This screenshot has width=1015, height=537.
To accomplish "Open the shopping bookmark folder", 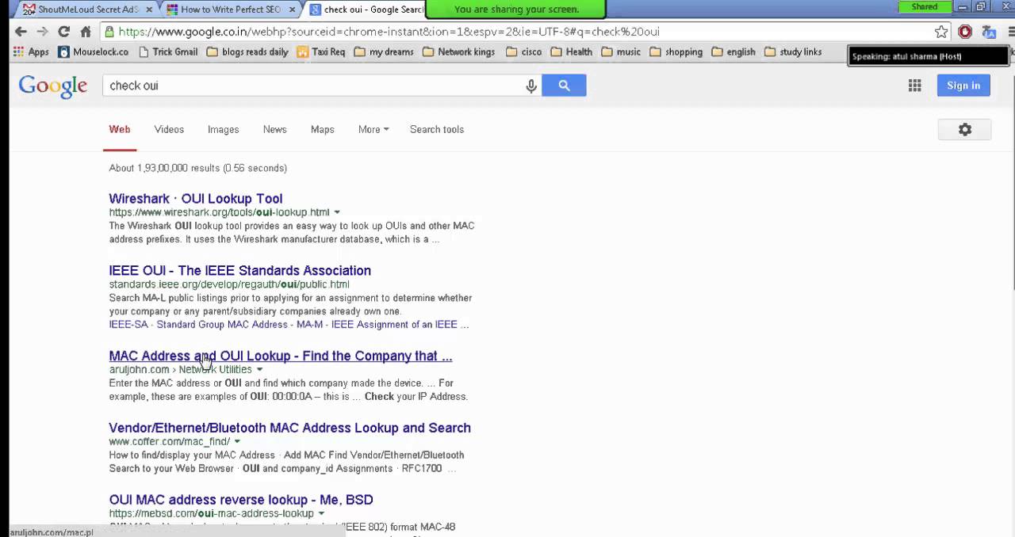I will pos(676,51).
